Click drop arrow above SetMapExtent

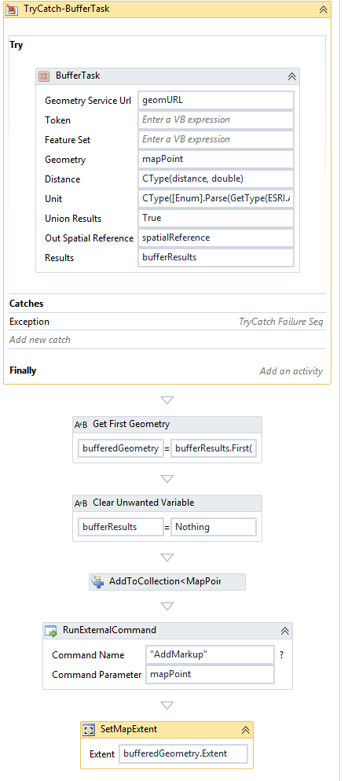click(167, 705)
